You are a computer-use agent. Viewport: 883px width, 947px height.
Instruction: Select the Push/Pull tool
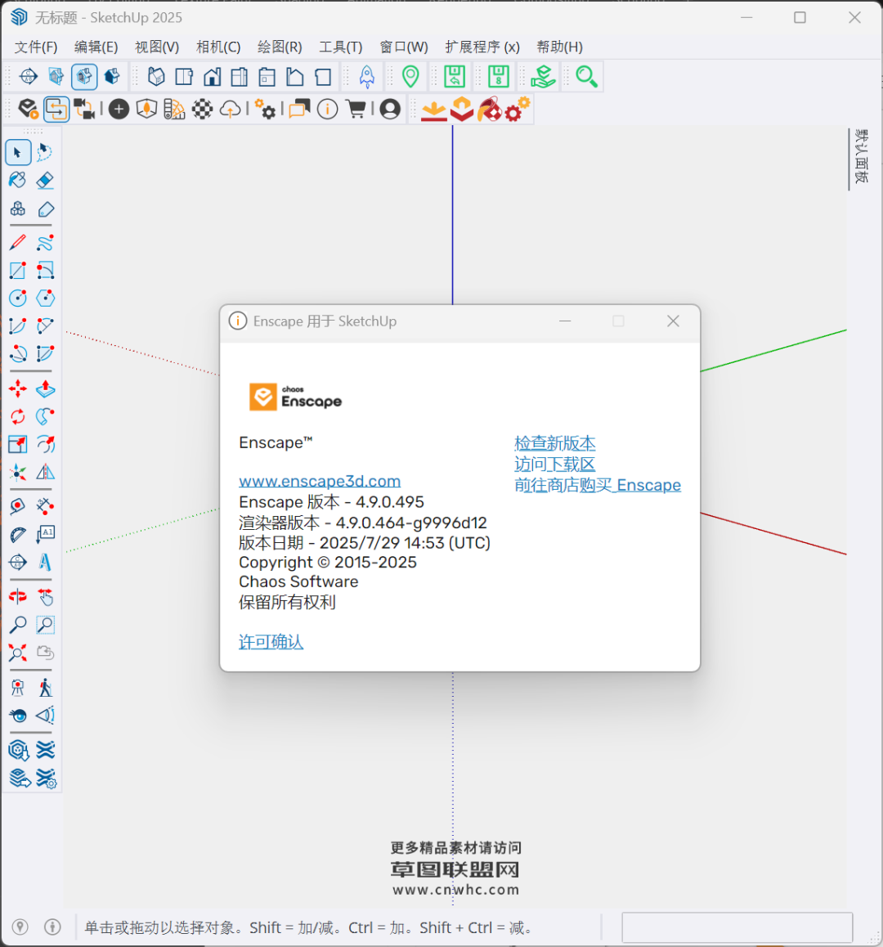(x=45, y=389)
